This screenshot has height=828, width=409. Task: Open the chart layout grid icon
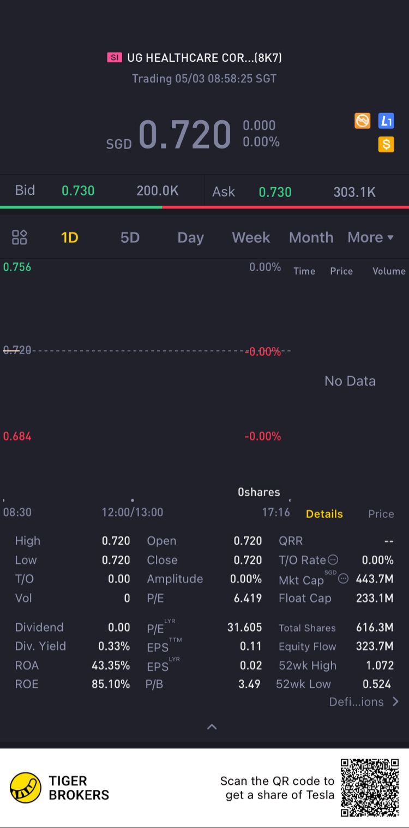(20, 237)
